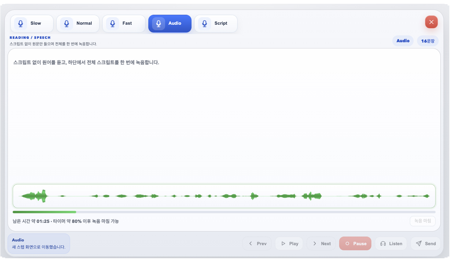The width and height of the screenshot is (450, 262).
Task: Open the Script tab
Action: (216, 24)
